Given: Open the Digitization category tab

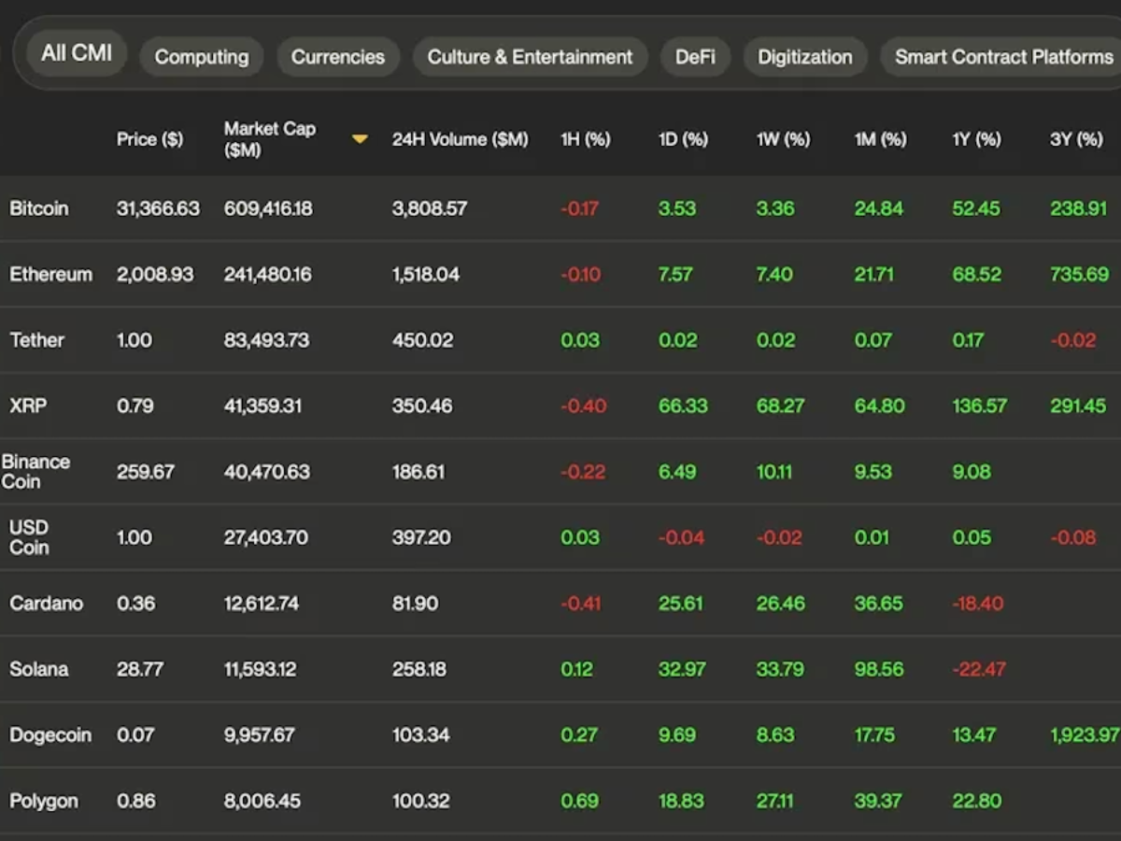Looking at the screenshot, I should [805, 57].
